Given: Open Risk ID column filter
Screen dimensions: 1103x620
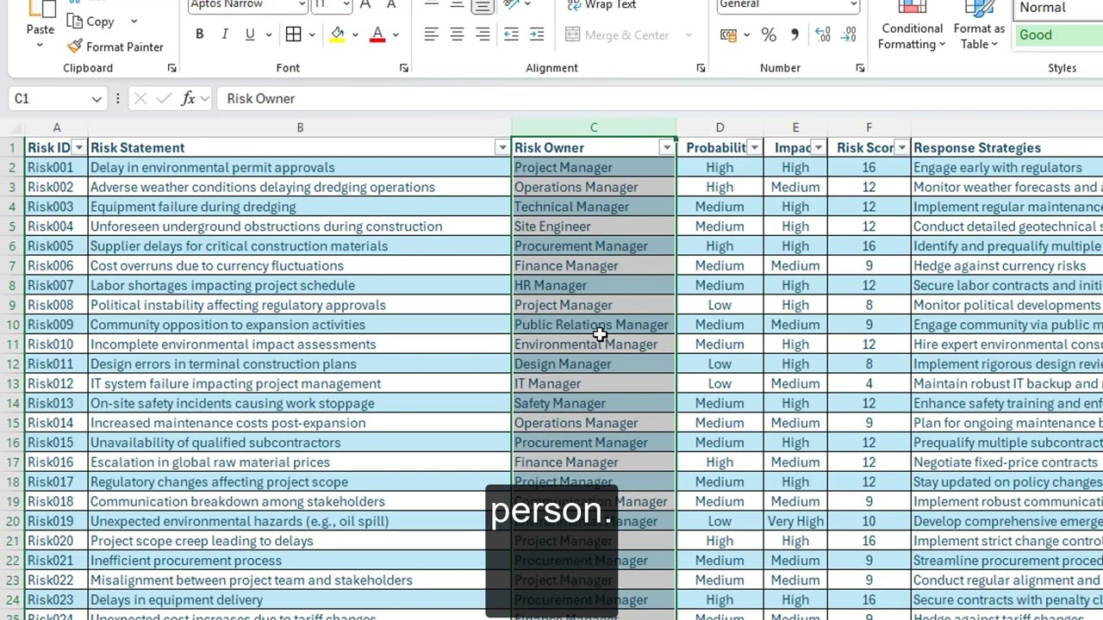Looking at the screenshot, I should pos(78,148).
